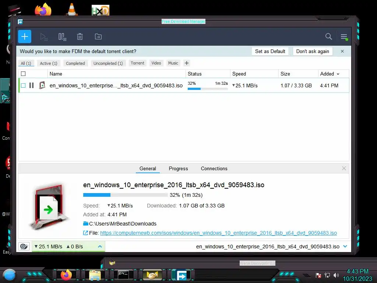The width and height of the screenshot is (377, 283).
Task: Open download folder icon beside C:\Users\MrBeast\Downloads
Action: click(85, 224)
